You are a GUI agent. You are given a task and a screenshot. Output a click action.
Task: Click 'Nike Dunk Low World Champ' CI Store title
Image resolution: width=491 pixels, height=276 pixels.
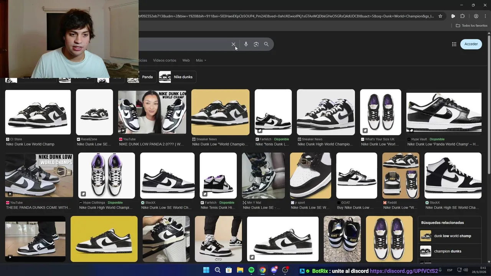pos(30,144)
